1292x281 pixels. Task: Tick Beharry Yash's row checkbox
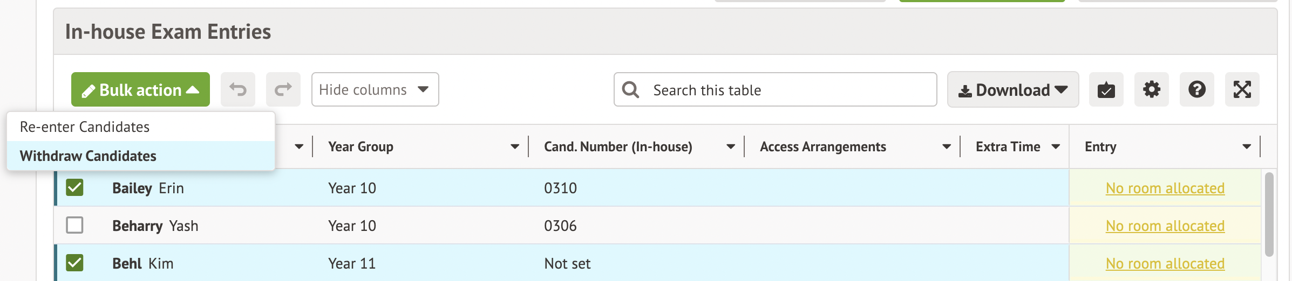click(x=74, y=225)
